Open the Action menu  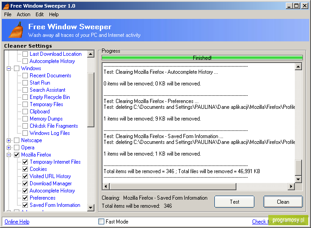[23, 14]
